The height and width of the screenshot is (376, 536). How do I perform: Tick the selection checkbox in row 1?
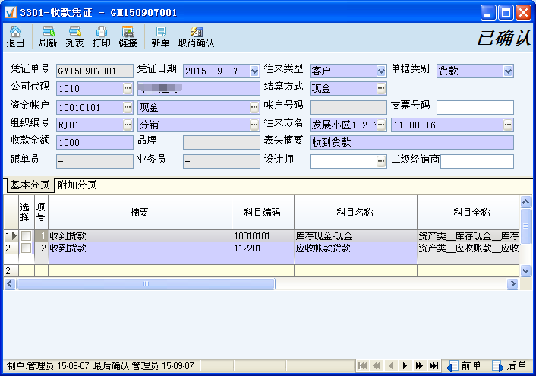[x=26, y=235]
